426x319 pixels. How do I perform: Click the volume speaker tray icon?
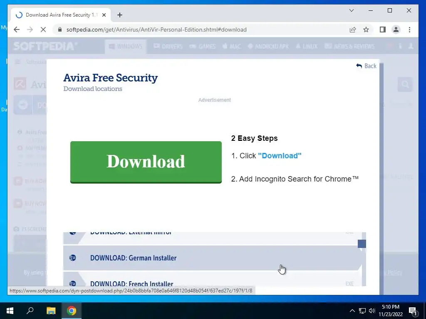(x=372, y=311)
